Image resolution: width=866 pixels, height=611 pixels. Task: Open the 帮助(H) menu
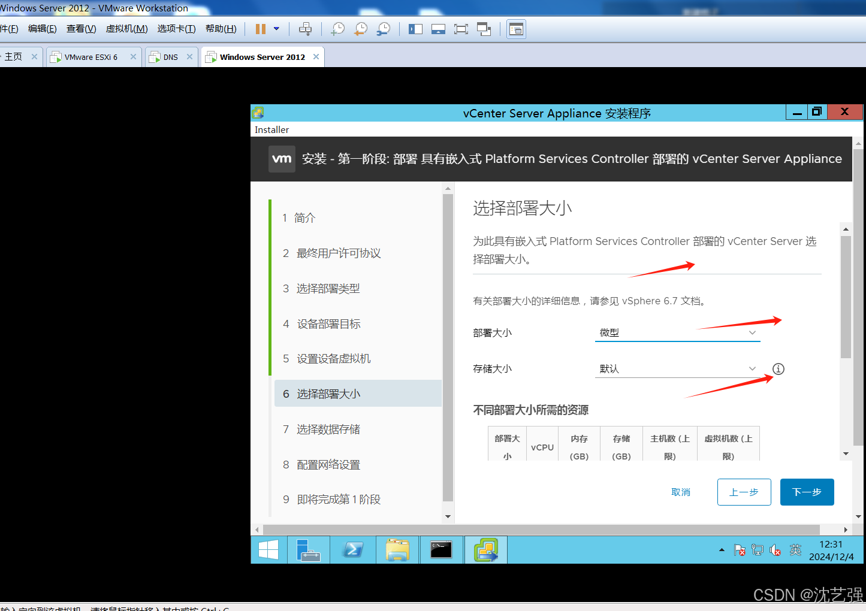point(221,29)
